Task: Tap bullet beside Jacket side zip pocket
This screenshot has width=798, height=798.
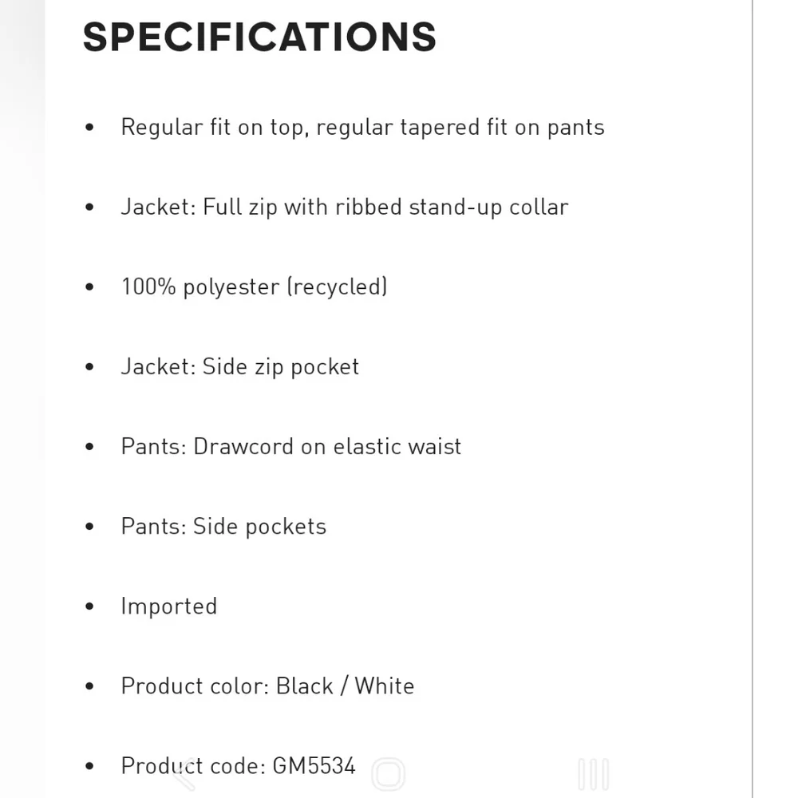Action: point(89,367)
